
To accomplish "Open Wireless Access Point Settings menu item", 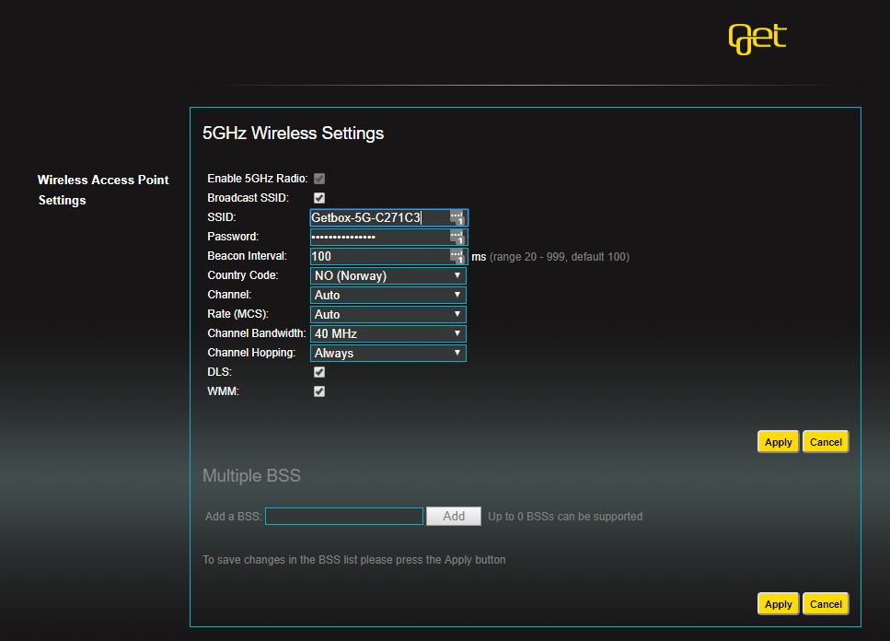I will tap(103, 191).
